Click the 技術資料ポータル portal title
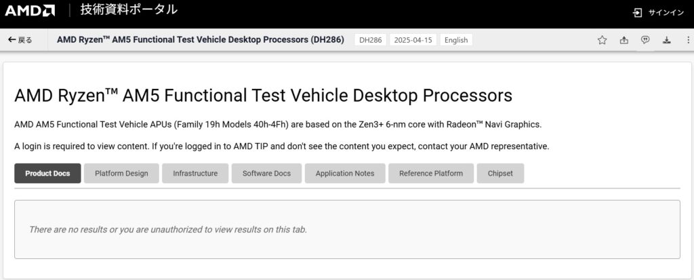This screenshot has width=694, height=280. point(129,10)
